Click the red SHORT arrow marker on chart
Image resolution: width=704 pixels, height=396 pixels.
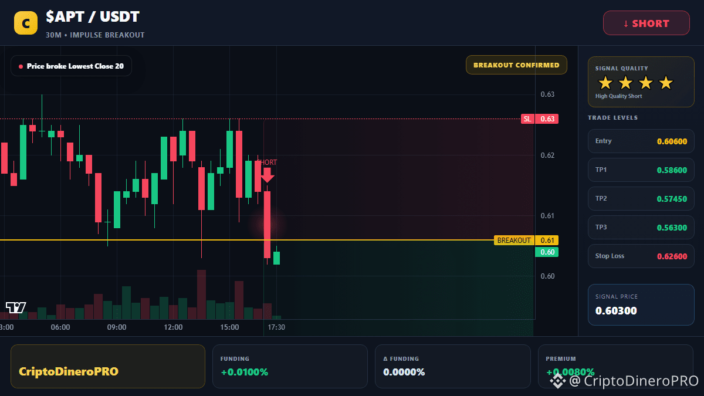click(x=268, y=175)
